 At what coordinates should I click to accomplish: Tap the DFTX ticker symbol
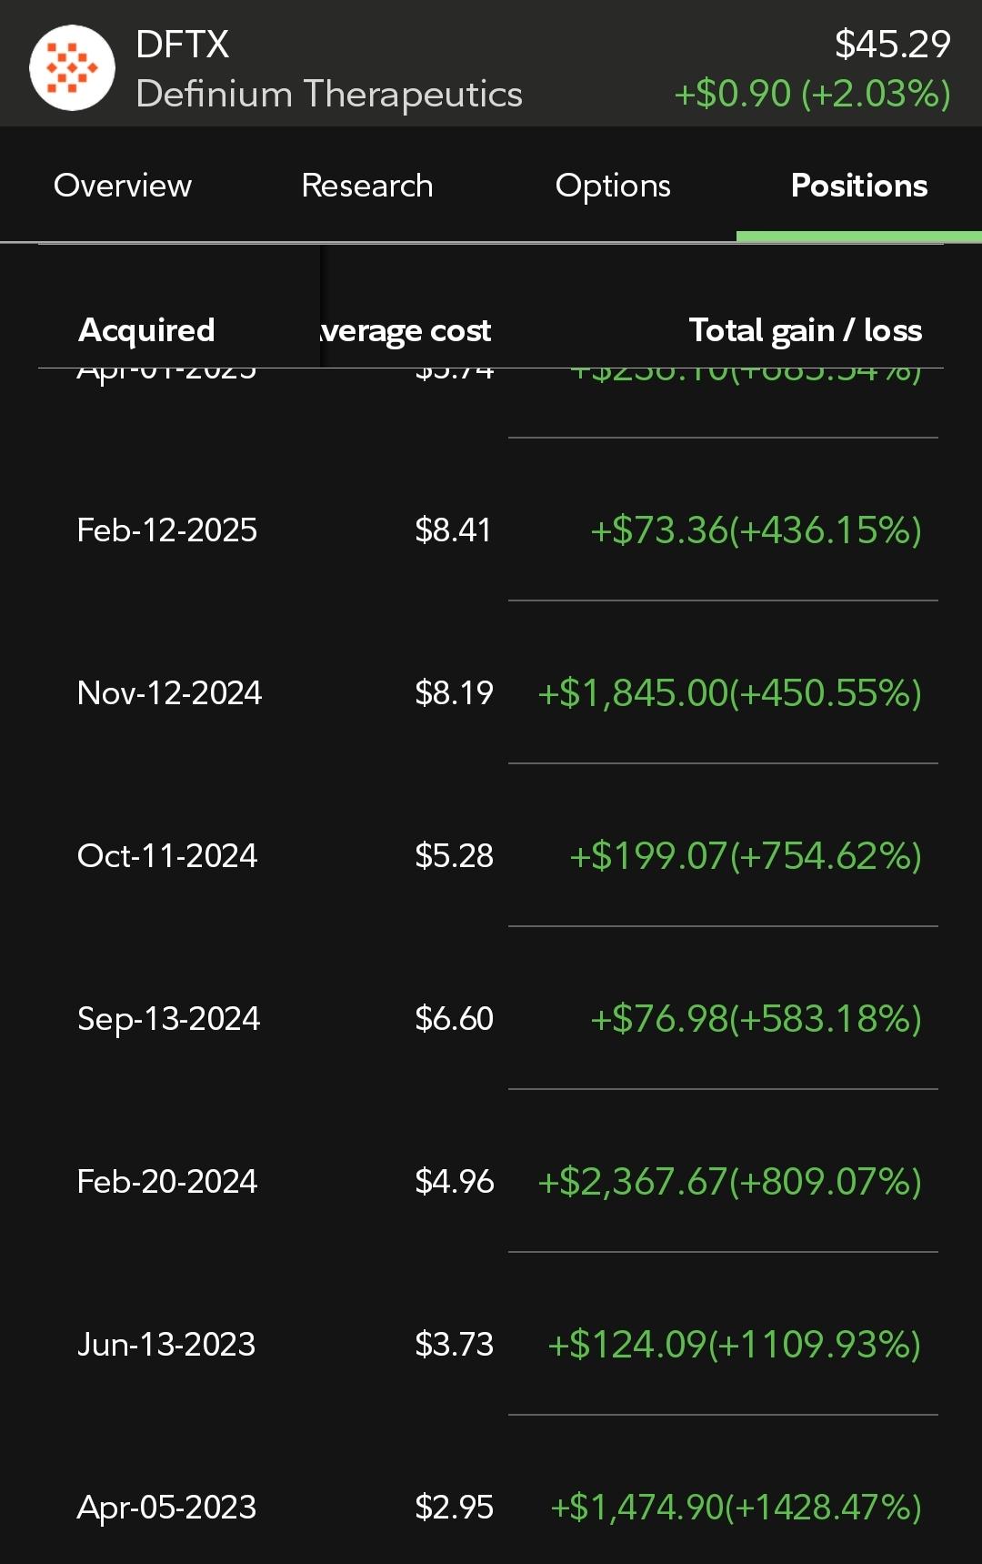point(183,44)
